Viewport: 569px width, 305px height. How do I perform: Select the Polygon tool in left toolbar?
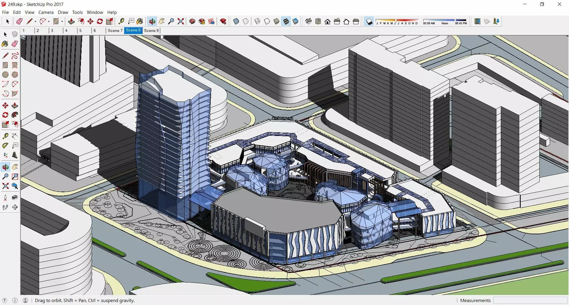(x=15, y=75)
